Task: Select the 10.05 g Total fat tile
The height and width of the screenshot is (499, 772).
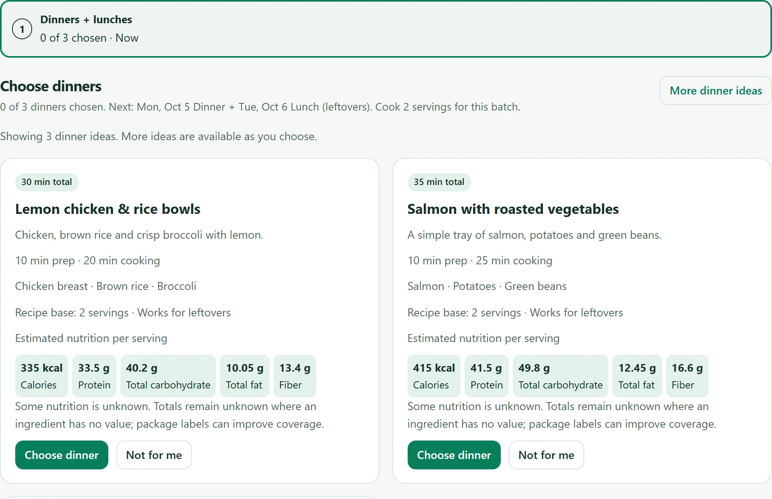Action: pos(245,376)
